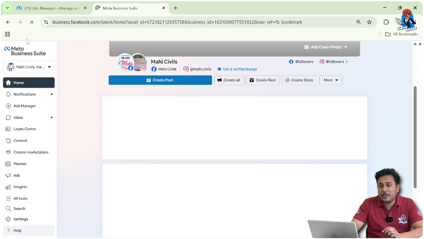Click the browser address bar URL
Viewport: 424px width, 239px height.
(x=177, y=22)
